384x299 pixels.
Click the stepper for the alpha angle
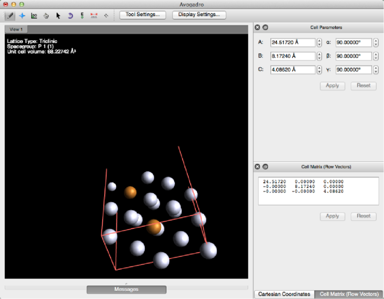[x=376, y=43]
